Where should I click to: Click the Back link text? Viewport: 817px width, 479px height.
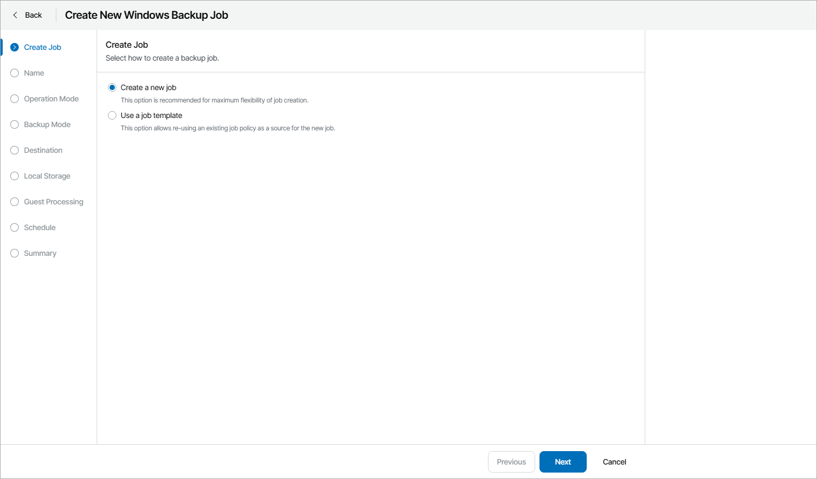33,15
